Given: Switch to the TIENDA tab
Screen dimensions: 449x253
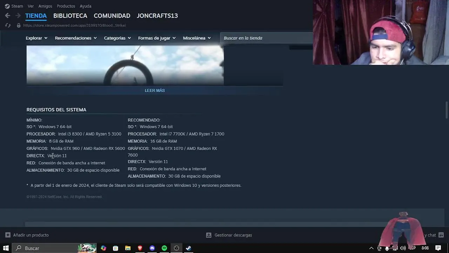Looking at the screenshot, I should (x=36, y=16).
